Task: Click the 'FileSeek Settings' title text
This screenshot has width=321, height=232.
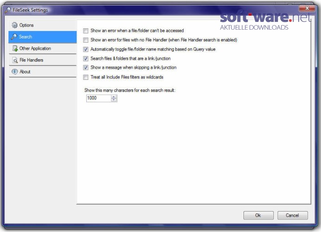Action: (x=30, y=10)
